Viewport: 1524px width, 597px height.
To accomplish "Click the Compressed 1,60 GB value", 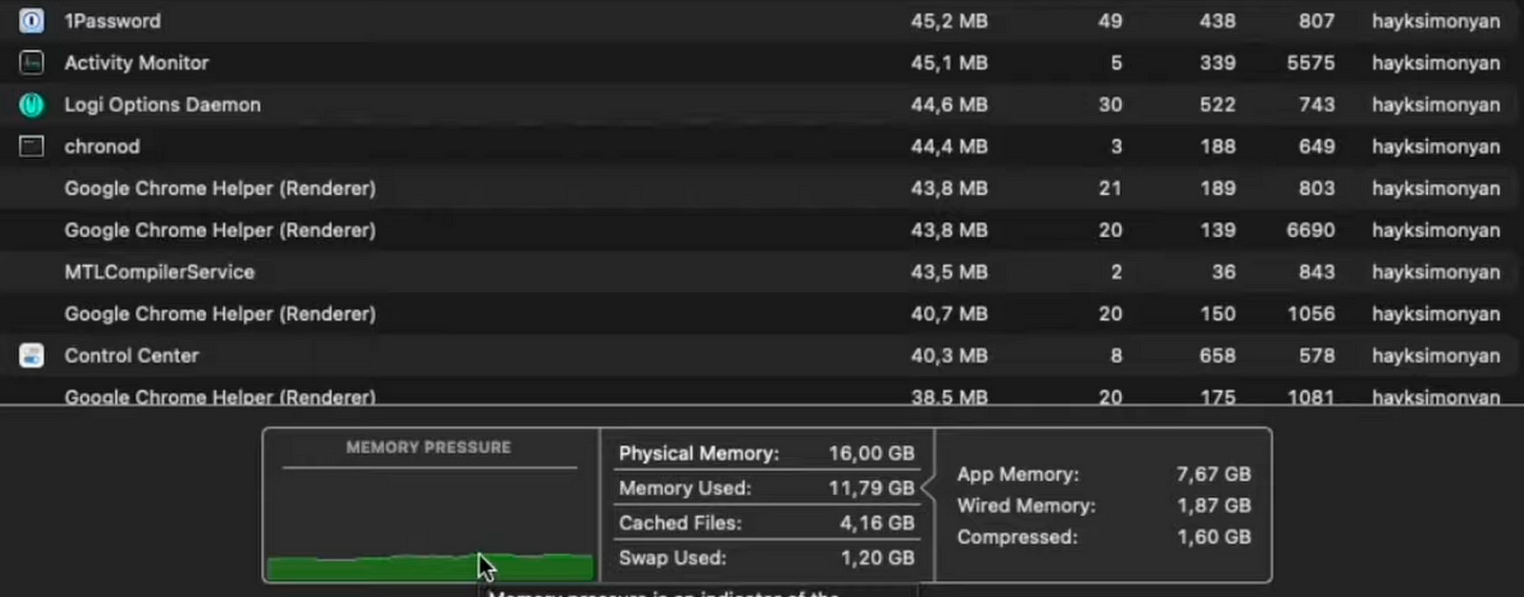I will (1213, 537).
